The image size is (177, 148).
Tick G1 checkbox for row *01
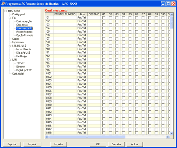104,18
